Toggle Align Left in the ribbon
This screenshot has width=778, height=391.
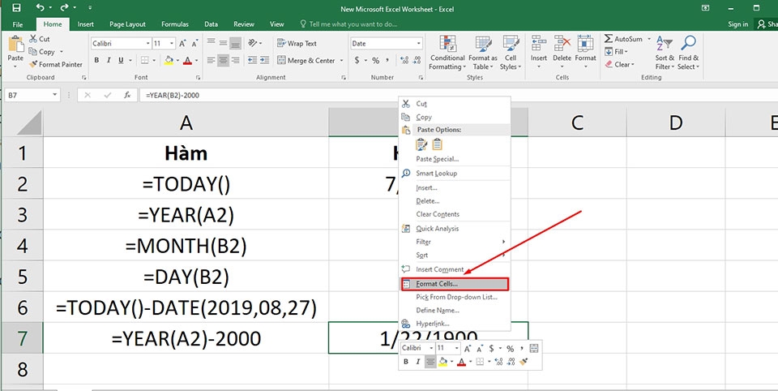pos(211,60)
